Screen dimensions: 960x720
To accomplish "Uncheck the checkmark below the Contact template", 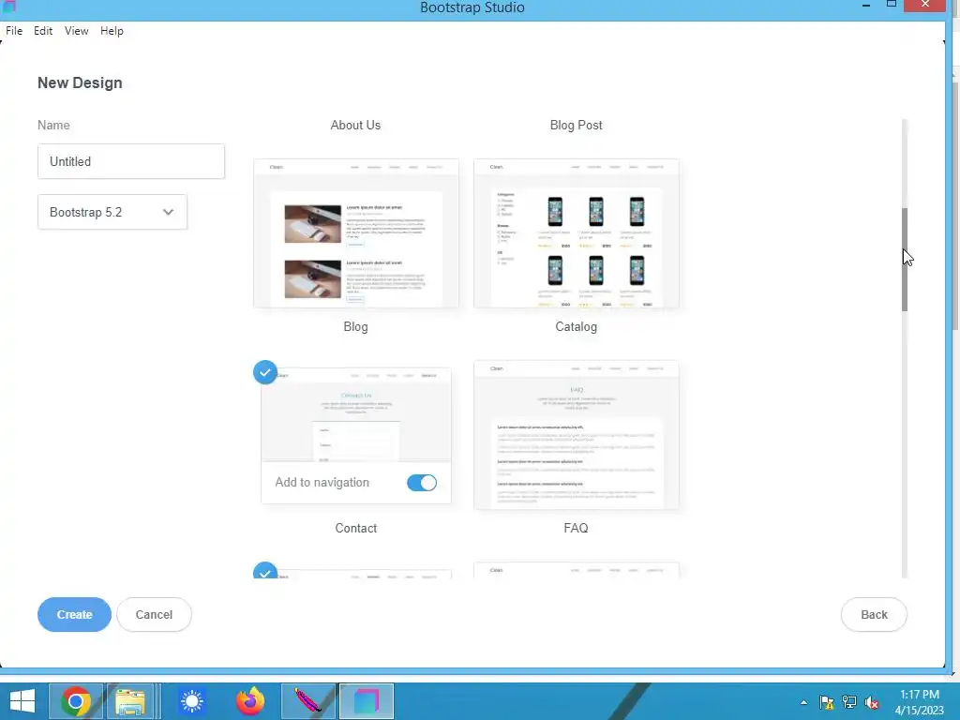I will click(x=265, y=571).
